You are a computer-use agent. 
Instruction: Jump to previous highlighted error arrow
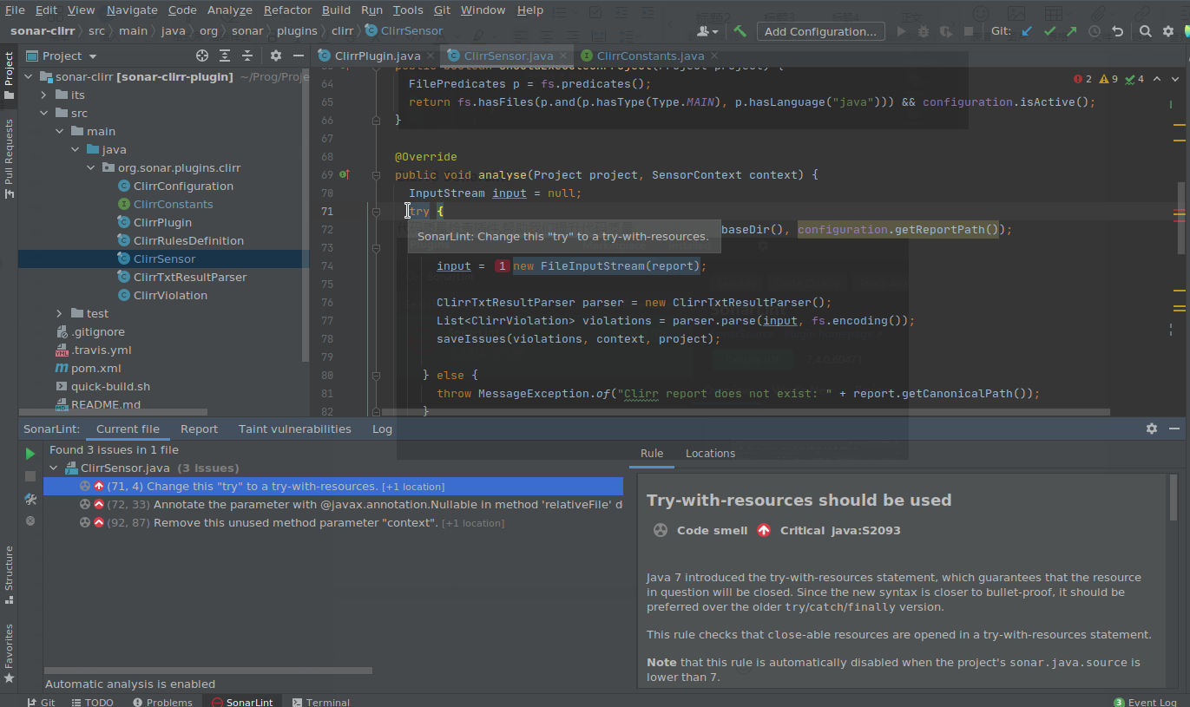click(1157, 79)
